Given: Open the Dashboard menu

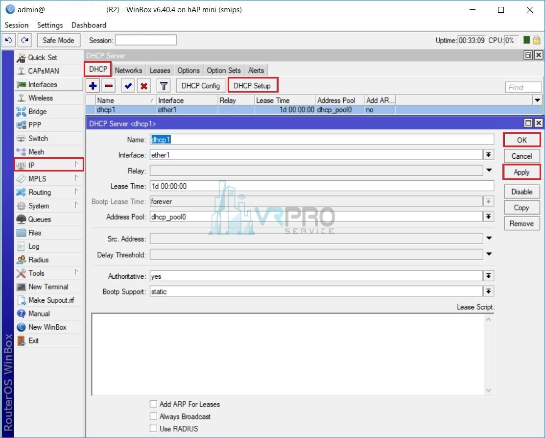Looking at the screenshot, I should (x=89, y=25).
